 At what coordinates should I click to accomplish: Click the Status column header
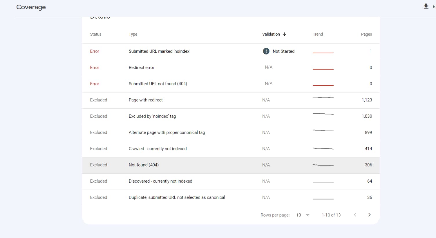tap(96, 34)
